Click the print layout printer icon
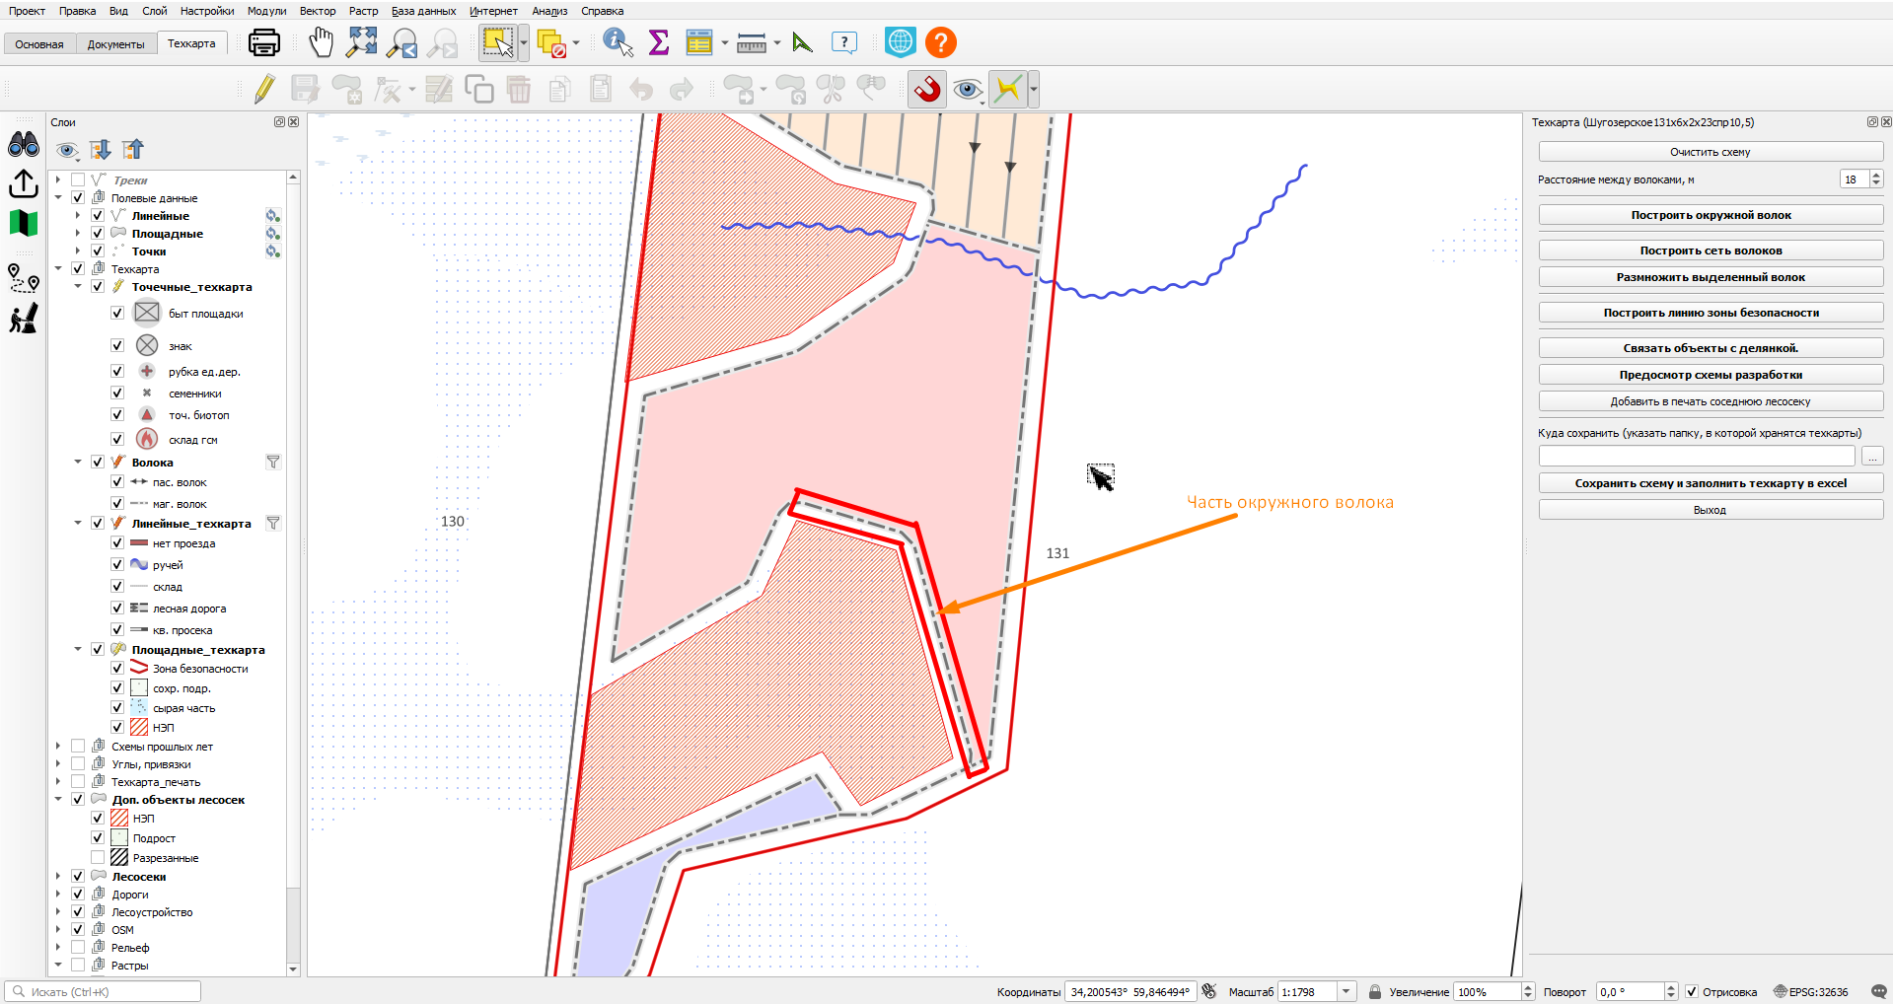Image resolution: width=1893 pixels, height=1004 pixels. [264, 42]
